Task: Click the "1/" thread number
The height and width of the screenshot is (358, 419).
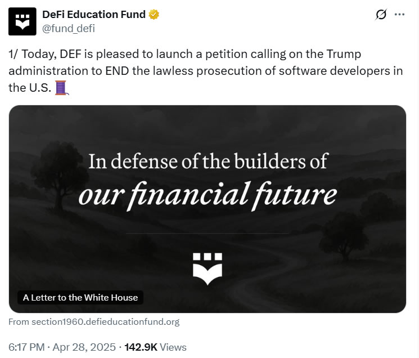Action: (x=13, y=55)
